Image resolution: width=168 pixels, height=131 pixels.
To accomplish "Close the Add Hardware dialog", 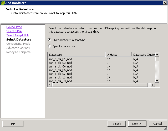I will (x=165, y=3).
